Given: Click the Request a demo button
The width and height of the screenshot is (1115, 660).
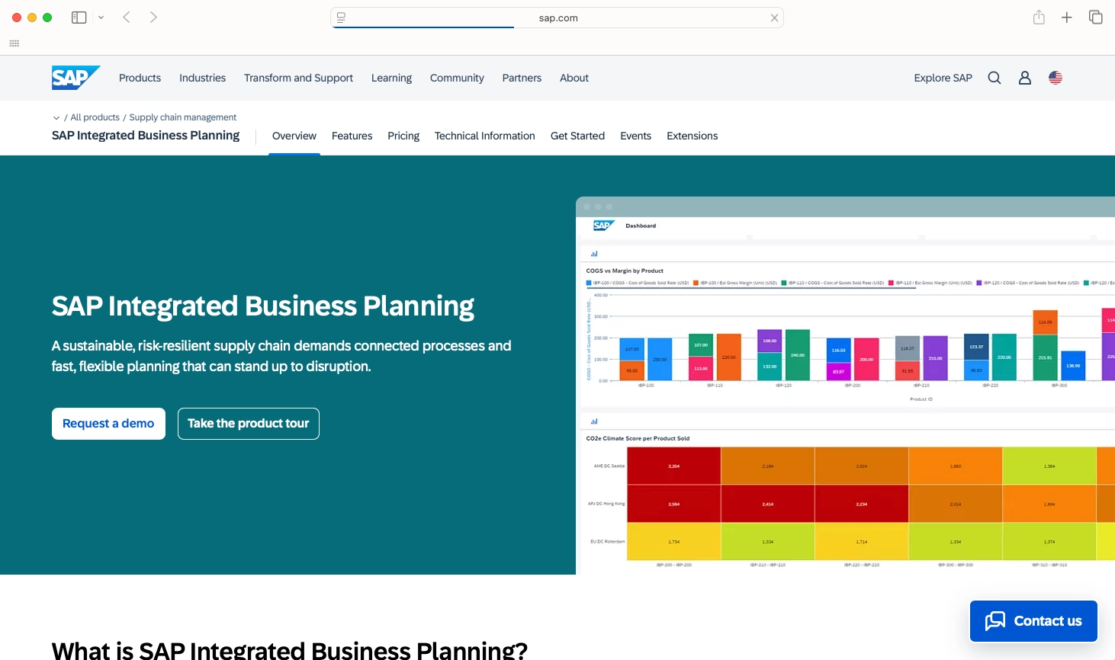Looking at the screenshot, I should pyautogui.click(x=108, y=424).
